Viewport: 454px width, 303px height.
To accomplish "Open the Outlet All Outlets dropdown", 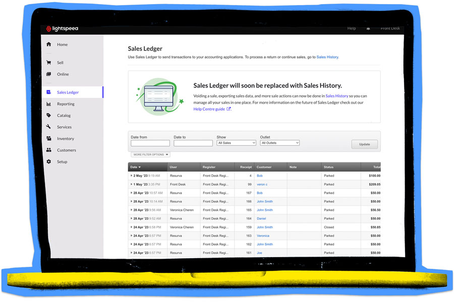I will pyautogui.click(x=279, y=142).
